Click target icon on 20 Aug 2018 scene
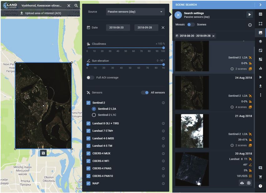This screenshot has height=193, width=266. click(x=249, y=183)
